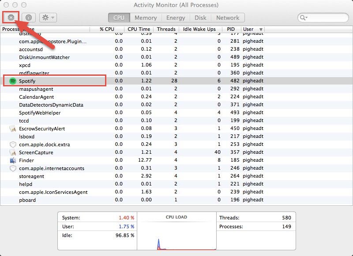This screenshot has height=256, width=353.
Task: Click the Quit Process toolbar button
Action: point(11,18)
